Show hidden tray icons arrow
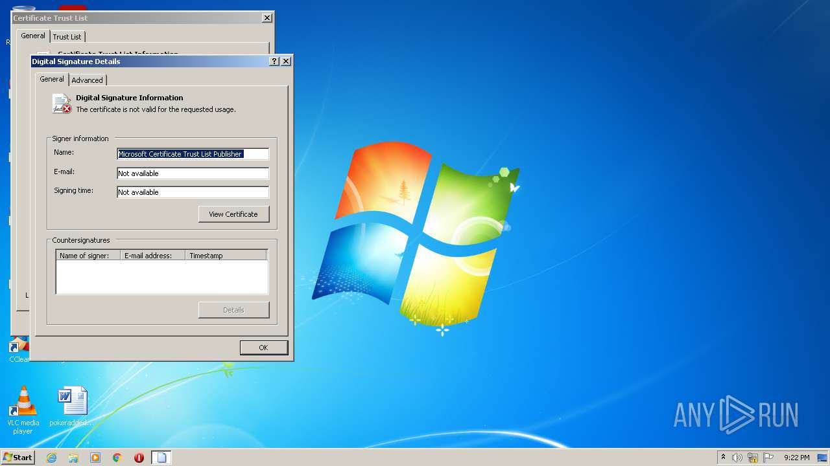The image size is (830, 466). 723,457
